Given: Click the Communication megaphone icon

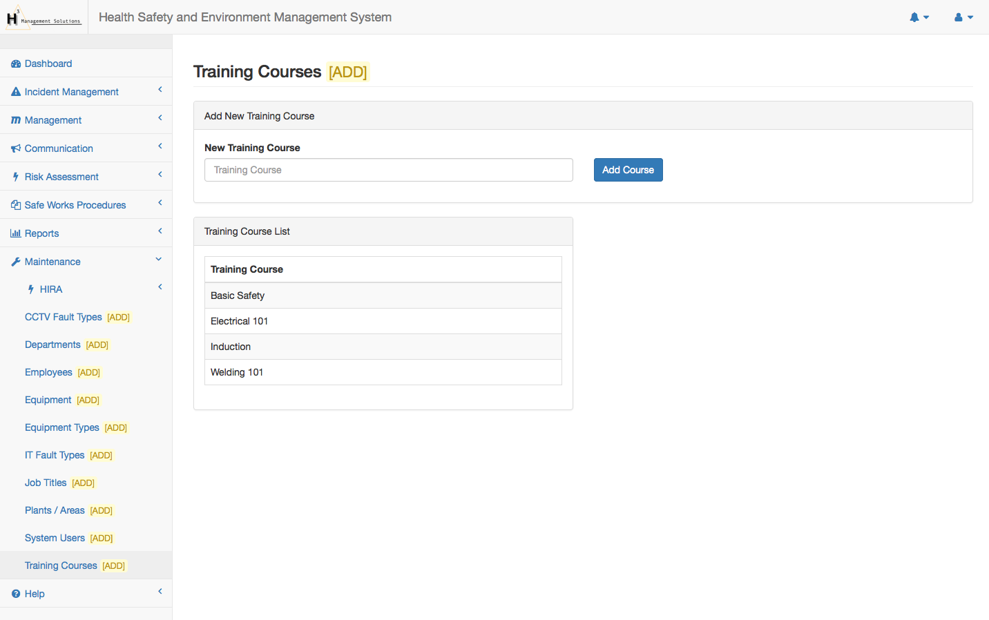Looking at the screenshot, I should tap(16, 148).
